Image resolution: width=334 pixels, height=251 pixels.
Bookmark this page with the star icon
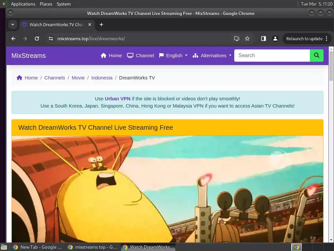pyautogui.click(x=247, y=39)
